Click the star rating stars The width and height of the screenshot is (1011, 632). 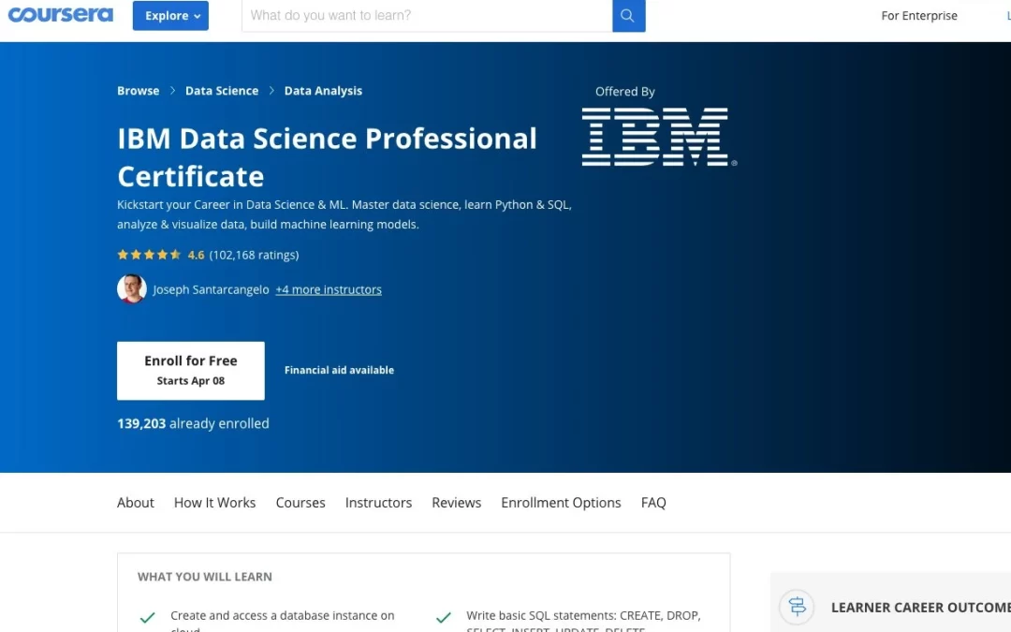coord(149,254)
